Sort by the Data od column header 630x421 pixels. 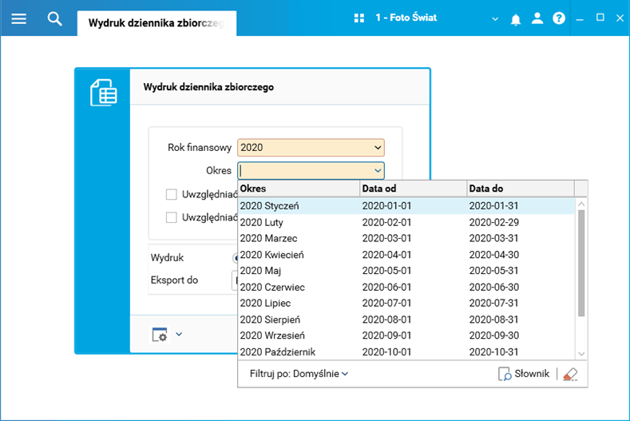pyautogui.click(x=413, y=189)
